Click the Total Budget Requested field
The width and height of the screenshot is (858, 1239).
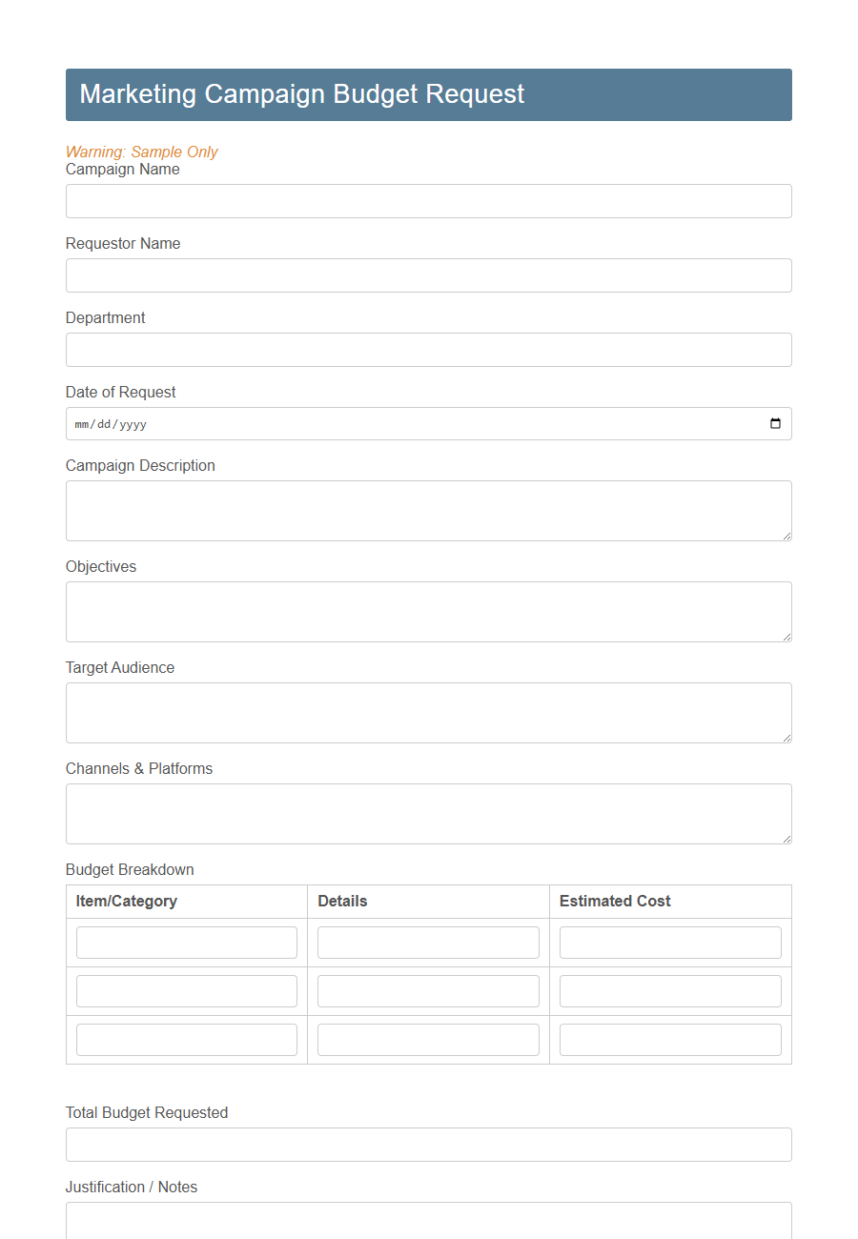point(428,1145)
